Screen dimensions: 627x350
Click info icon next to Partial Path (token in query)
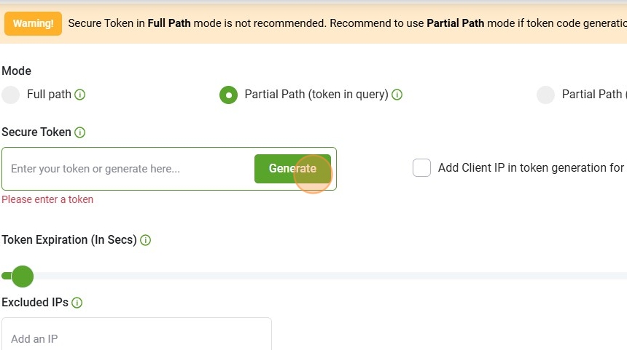click(x=397, y=95)
